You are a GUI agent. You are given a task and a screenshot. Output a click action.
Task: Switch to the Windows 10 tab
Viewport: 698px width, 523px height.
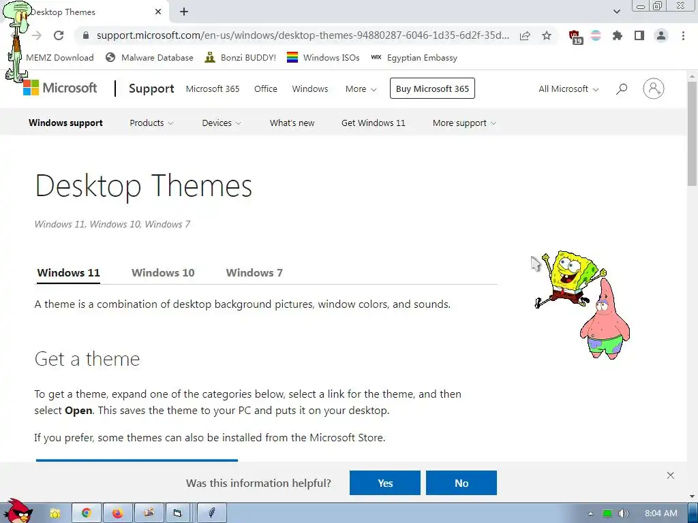tap(163, 272)
